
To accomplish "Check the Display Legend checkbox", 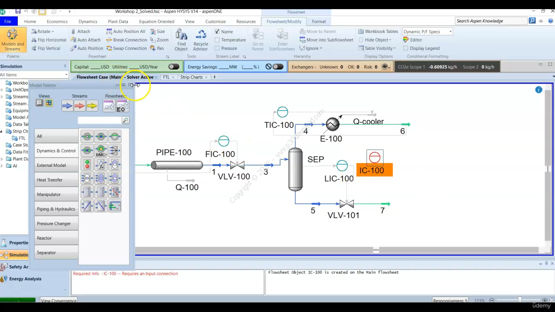I will pos(406,48).
